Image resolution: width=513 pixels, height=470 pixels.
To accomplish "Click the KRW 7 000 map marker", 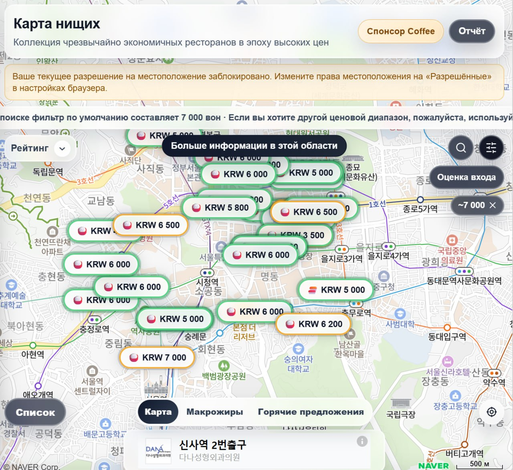I will click(157, 358).
